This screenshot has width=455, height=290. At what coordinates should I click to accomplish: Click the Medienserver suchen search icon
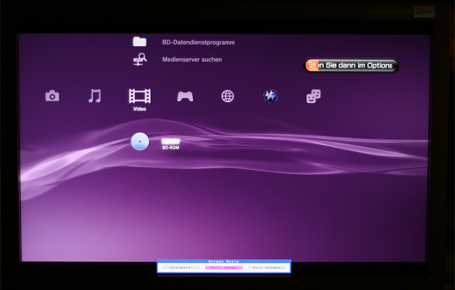tap(140, 60)
